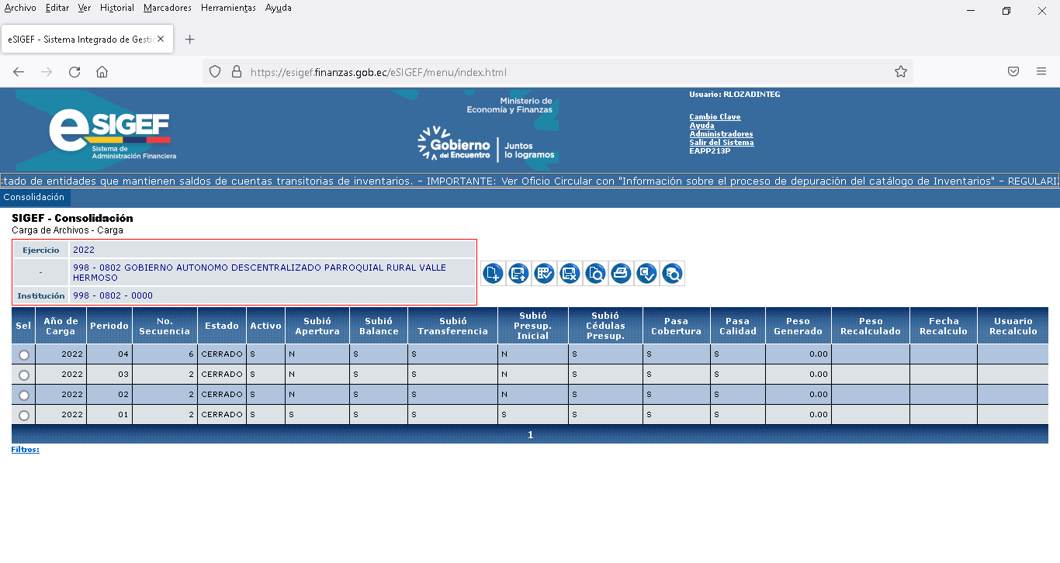
Task: Click the grid with checkmark validate icon
Action: pyautogui.click(x=544, y=273)
